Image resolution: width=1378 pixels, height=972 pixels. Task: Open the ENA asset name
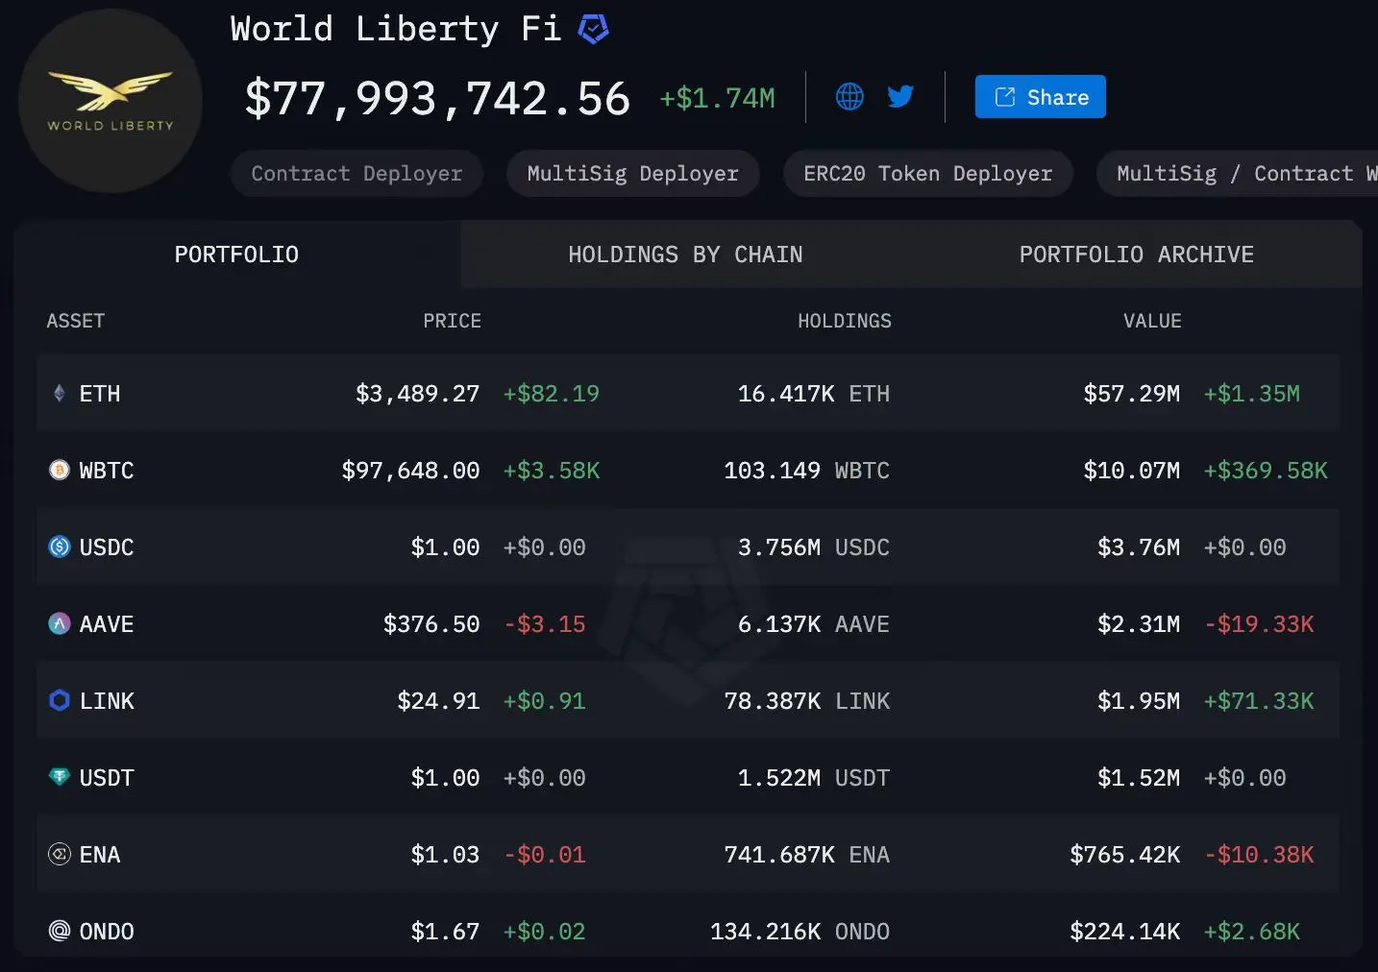pos(100,855)
